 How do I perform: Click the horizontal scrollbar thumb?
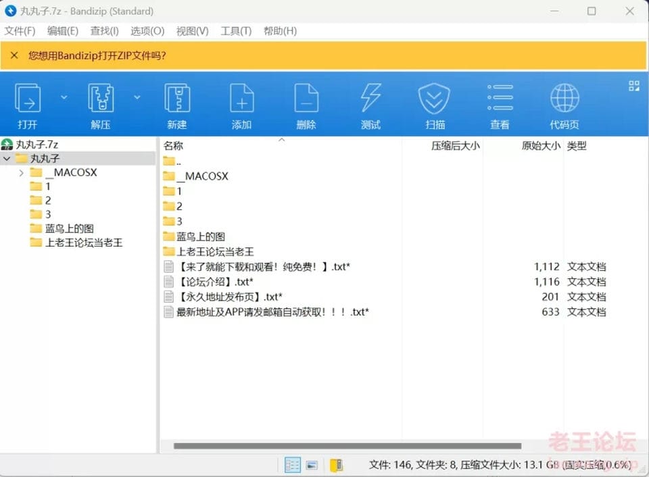pyautogui.click(x=347, y=446)
